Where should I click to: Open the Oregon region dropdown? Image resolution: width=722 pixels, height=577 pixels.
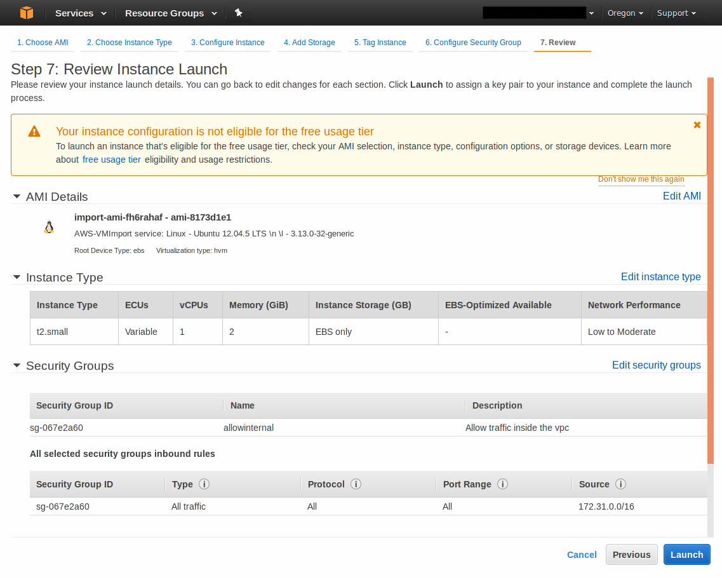click(x=625, y=13)
